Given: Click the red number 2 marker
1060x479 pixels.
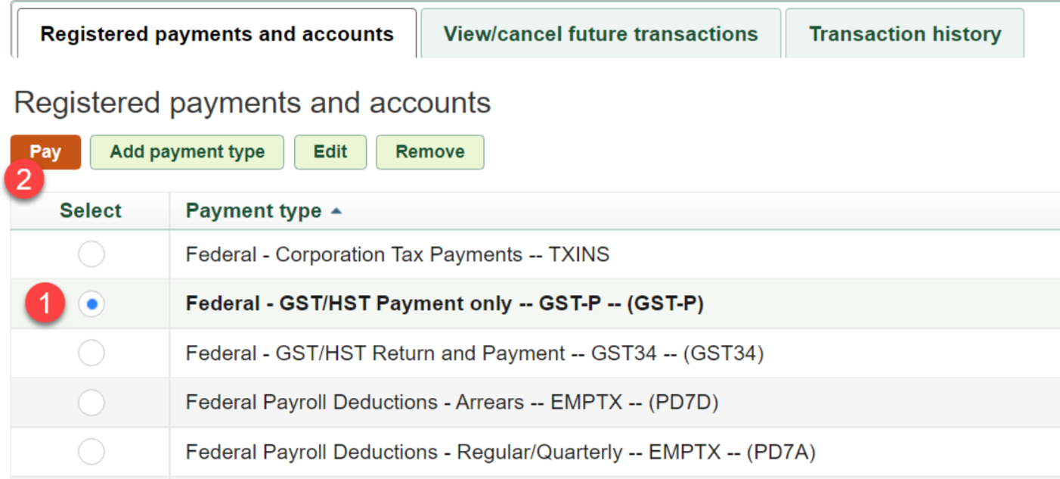Looking at the screenshot, I should click(x=23, y=180).
